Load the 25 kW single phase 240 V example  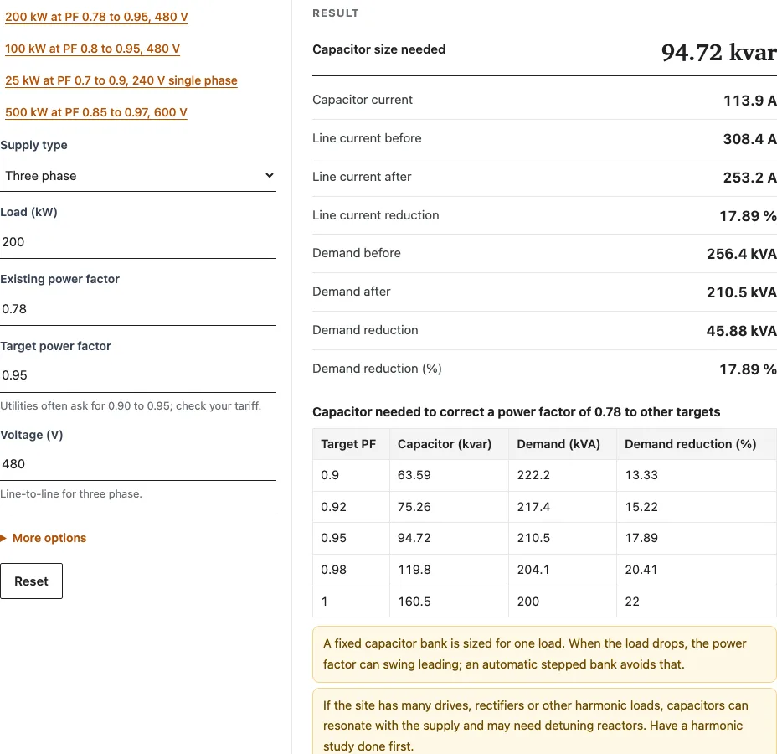pos(121,80)
